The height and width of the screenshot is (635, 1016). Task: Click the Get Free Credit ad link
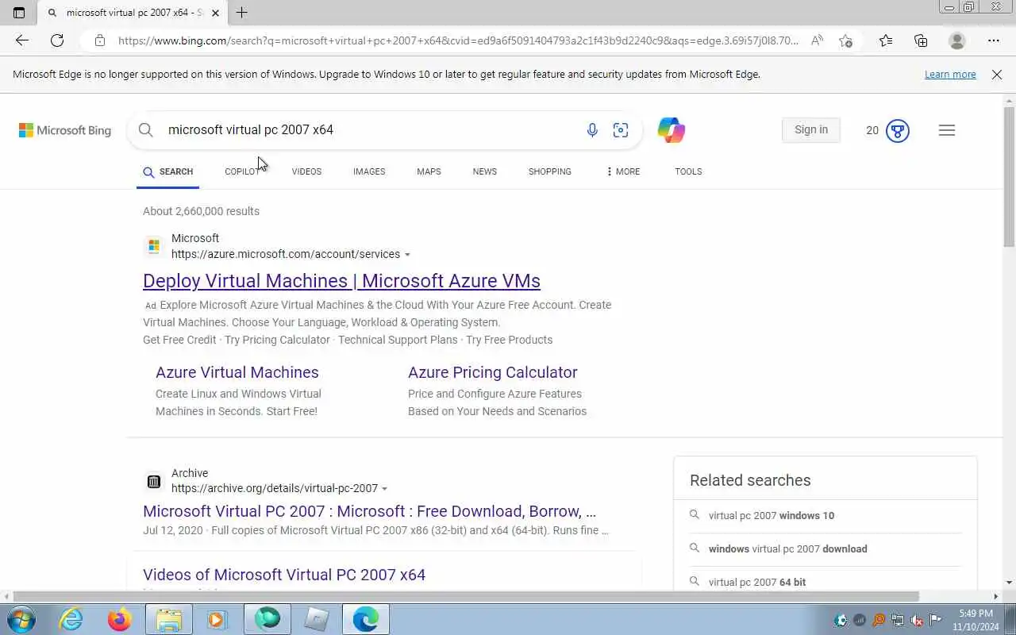click(x=179, y=340)
